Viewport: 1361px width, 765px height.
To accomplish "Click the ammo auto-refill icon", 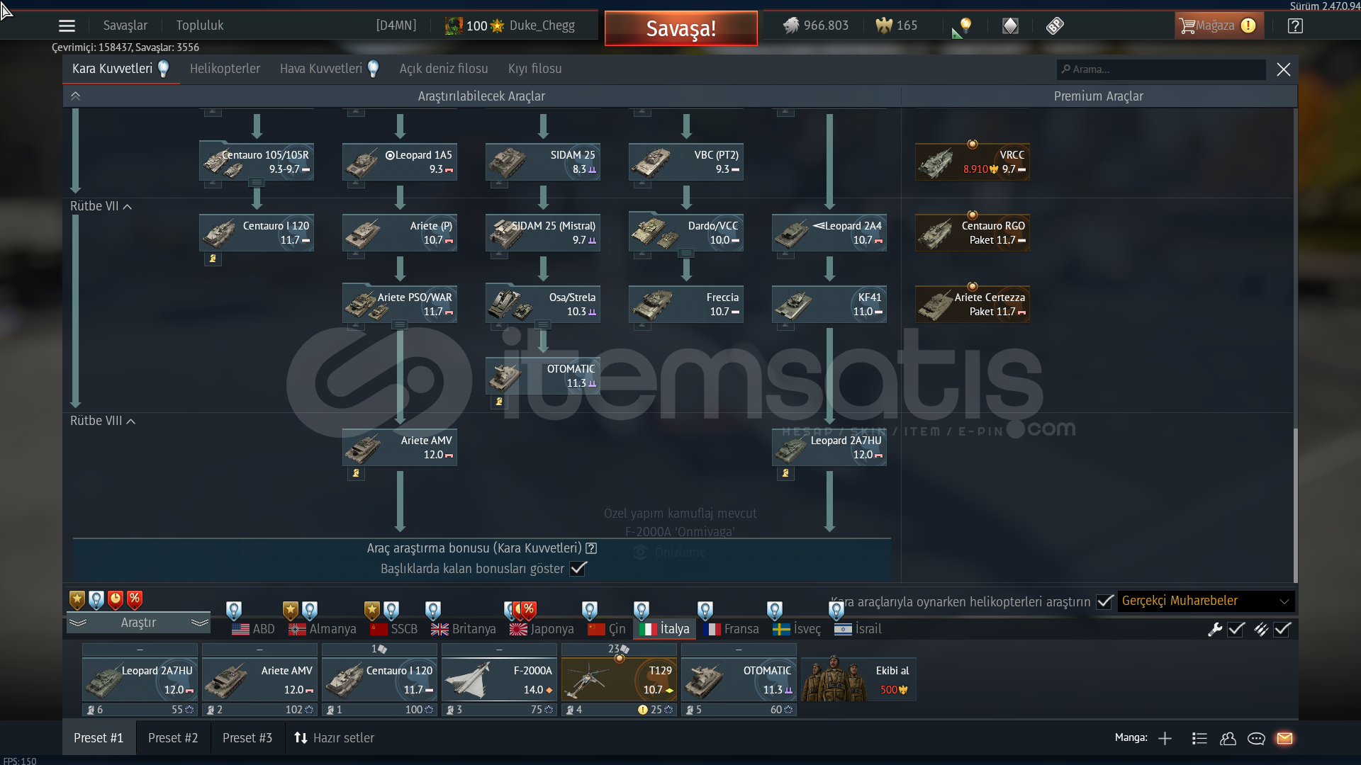I will tap(1261, 629).
